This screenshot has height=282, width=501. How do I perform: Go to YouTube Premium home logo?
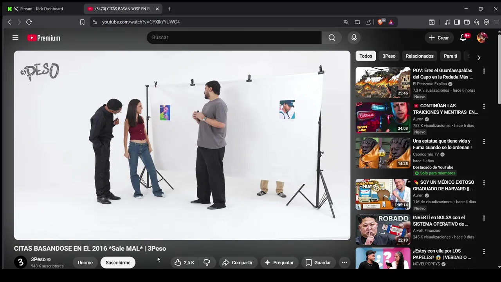pyautogui.click(x=43, y=38)
